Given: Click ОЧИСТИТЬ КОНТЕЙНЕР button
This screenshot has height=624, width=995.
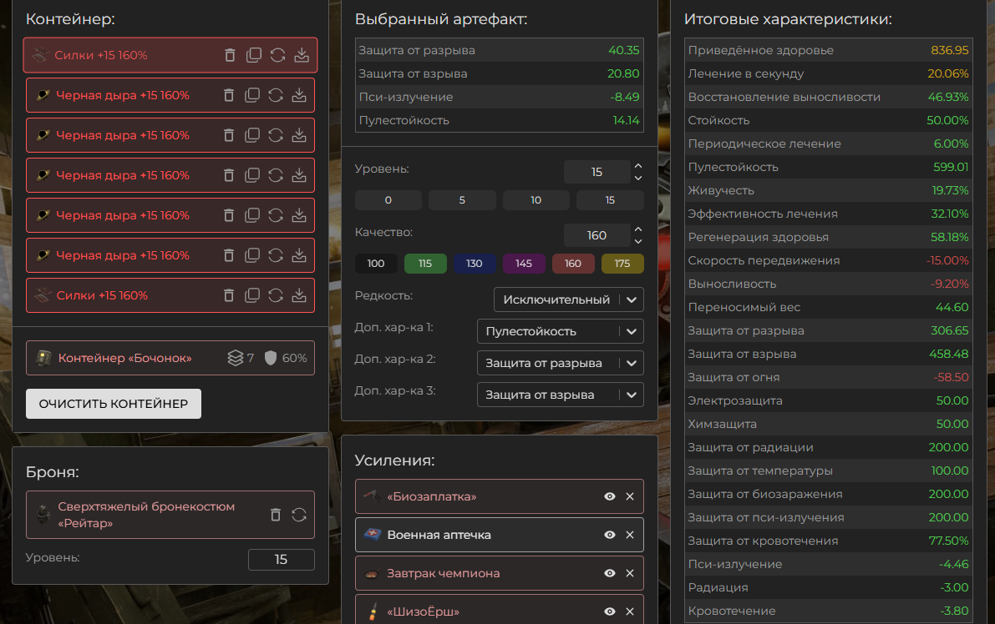Looking at the screenshot, I should tap(114, 404).
